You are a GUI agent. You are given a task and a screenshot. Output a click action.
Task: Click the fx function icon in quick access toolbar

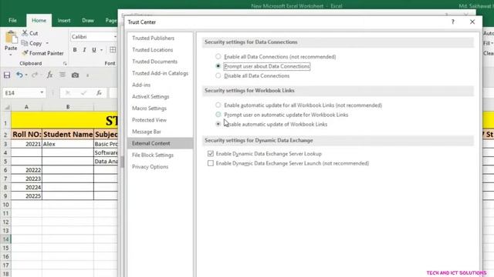(49, 75)
